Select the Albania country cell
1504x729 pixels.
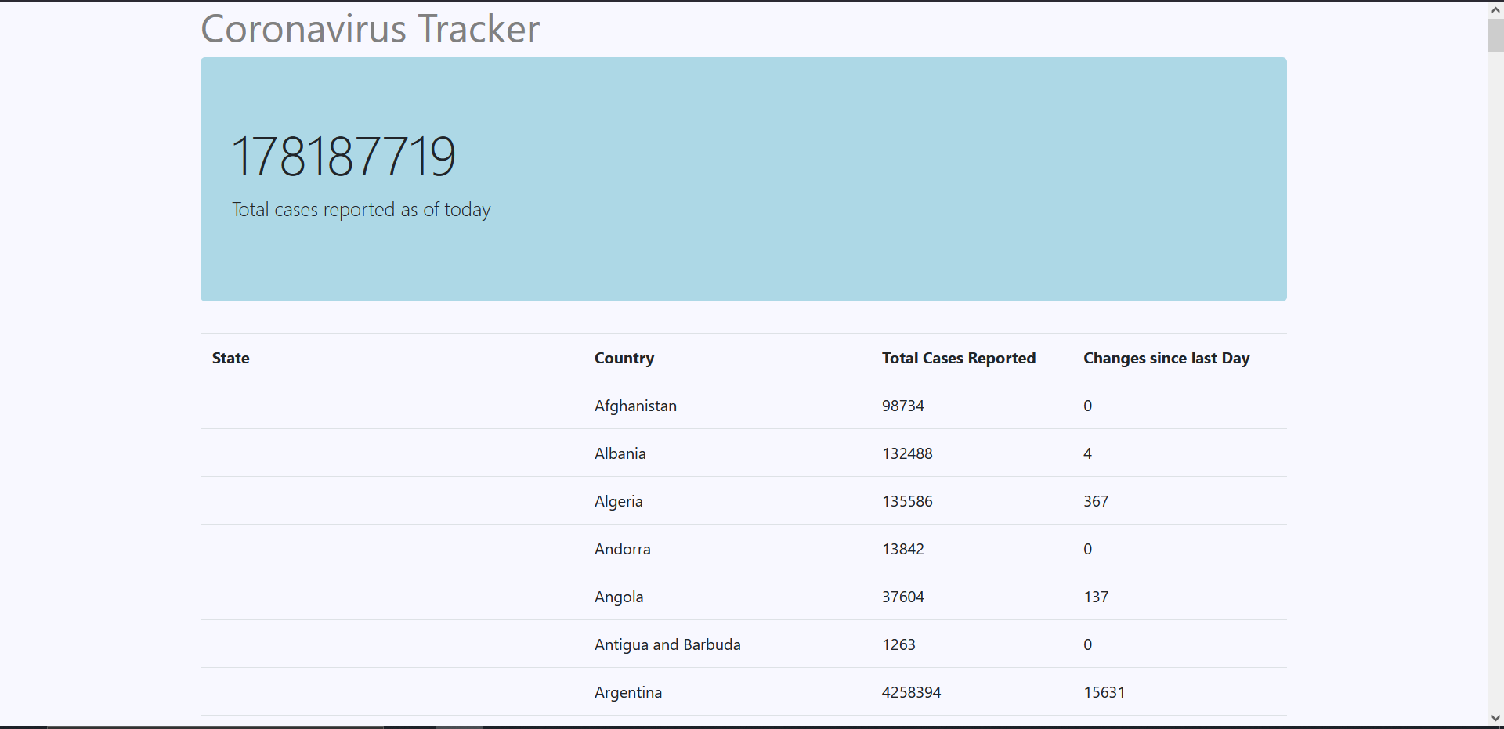(x=620, y=453)
